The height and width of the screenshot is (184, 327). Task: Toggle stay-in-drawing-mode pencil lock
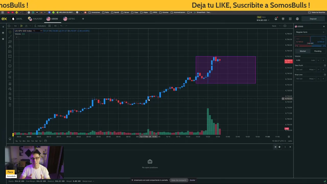[x=10, y=89]
